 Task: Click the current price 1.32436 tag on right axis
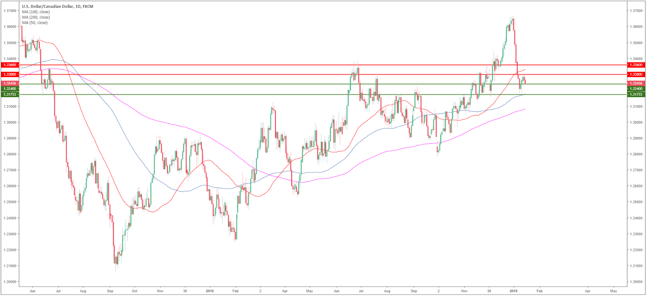click(636, 83)
